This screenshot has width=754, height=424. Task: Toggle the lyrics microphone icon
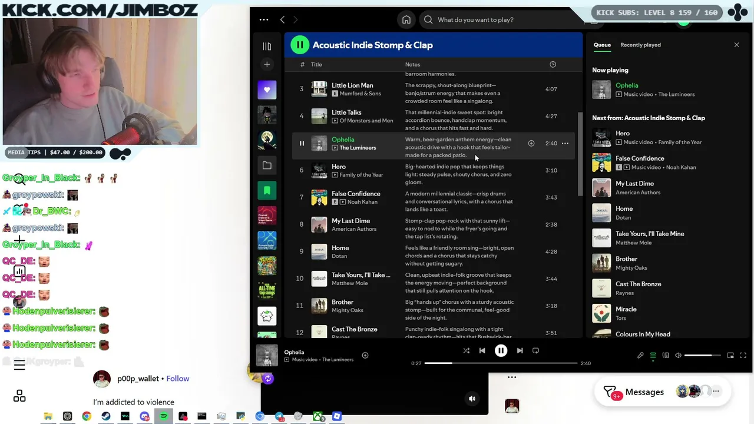point(640,355)
